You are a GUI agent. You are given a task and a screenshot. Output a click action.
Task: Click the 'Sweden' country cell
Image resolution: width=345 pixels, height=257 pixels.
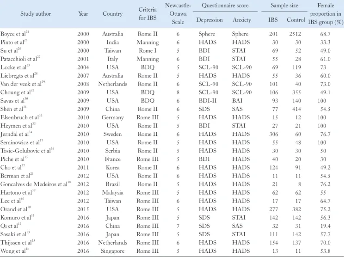coord(113,134)
